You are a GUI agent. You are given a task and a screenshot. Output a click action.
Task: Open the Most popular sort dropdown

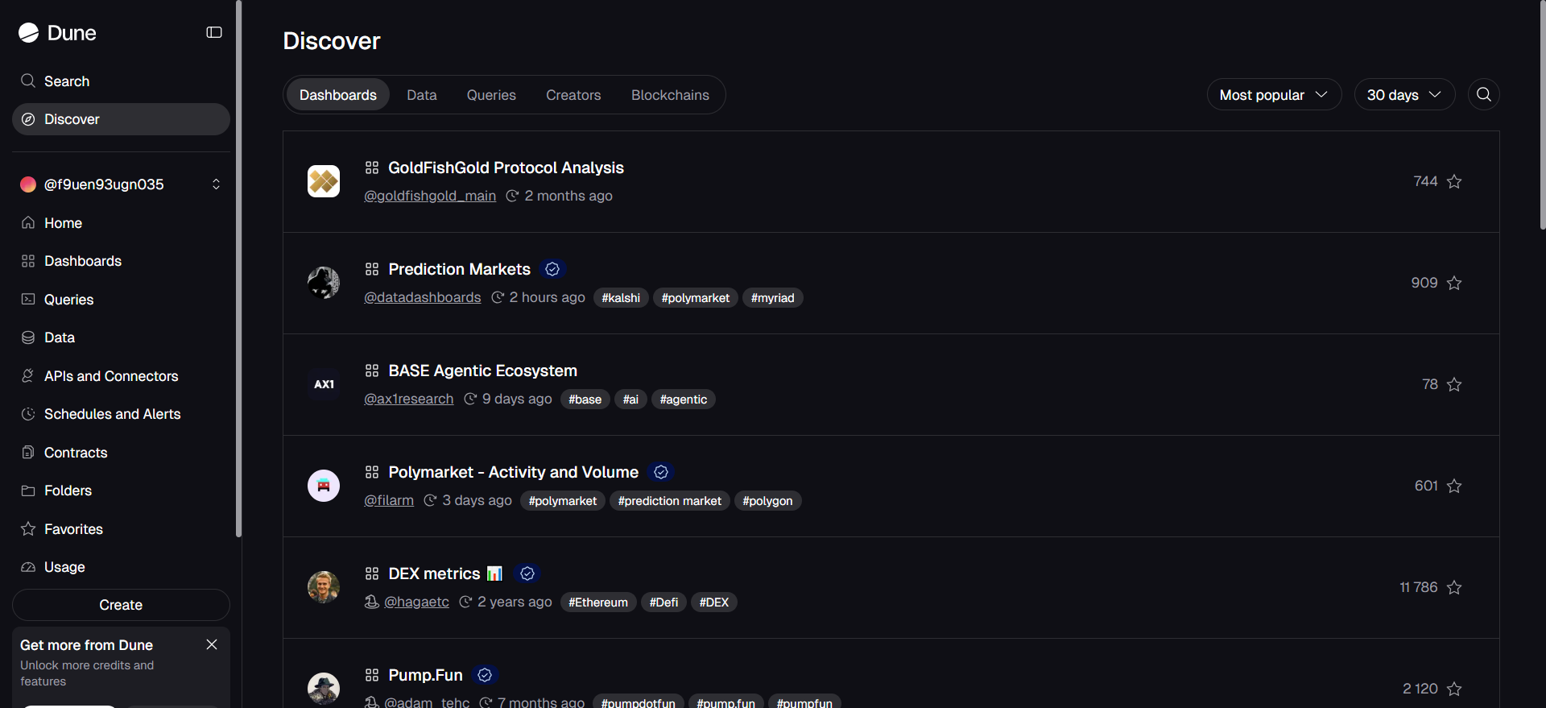(1274, 95)
